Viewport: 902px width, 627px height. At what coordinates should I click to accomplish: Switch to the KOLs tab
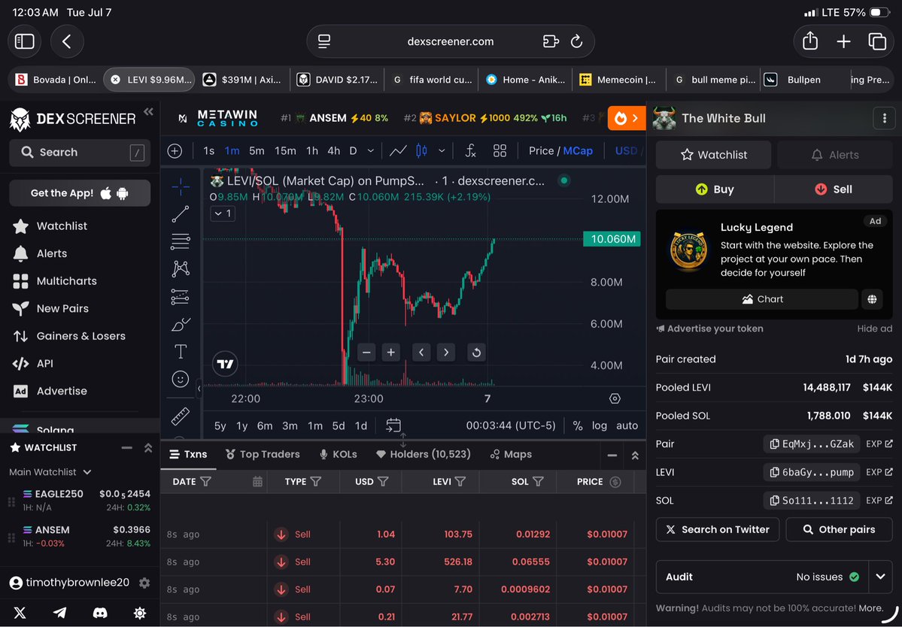tap(339, 454)
